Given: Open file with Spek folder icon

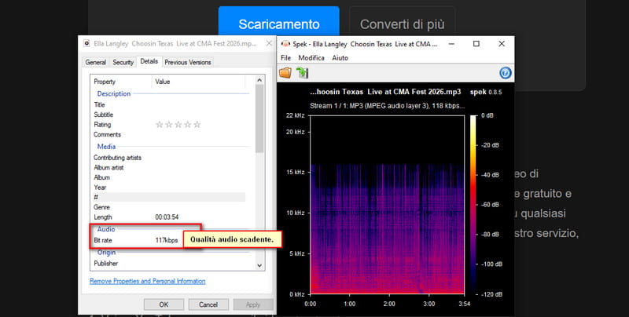Looking at the screenshot, I should pos(285,73).
